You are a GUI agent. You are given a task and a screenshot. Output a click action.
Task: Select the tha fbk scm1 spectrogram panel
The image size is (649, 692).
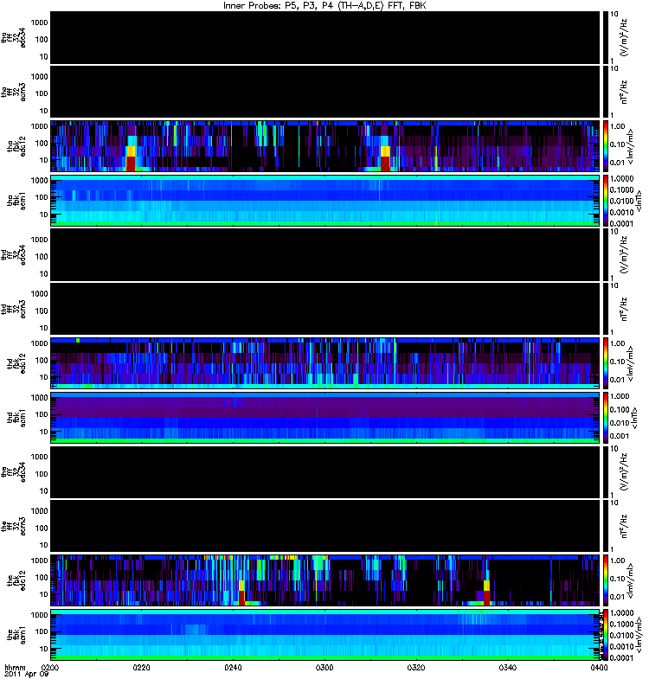(x=325, y=202)
